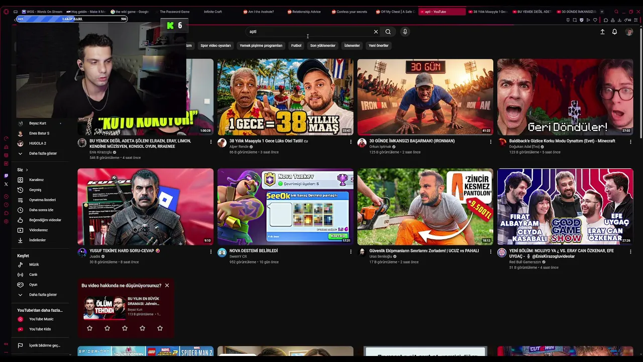The image size is (643, 362).
Task: Start voice search with the microphone icon
Action: [405, 32]
